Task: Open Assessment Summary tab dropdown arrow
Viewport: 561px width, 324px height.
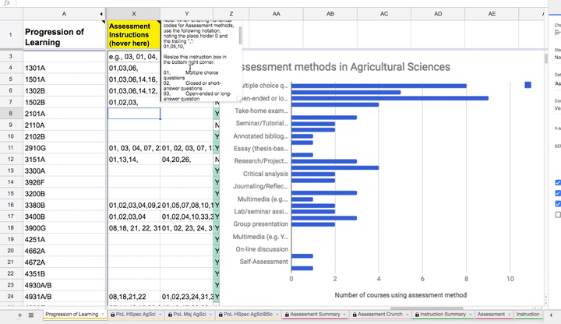Action: [x=344, y=315]
